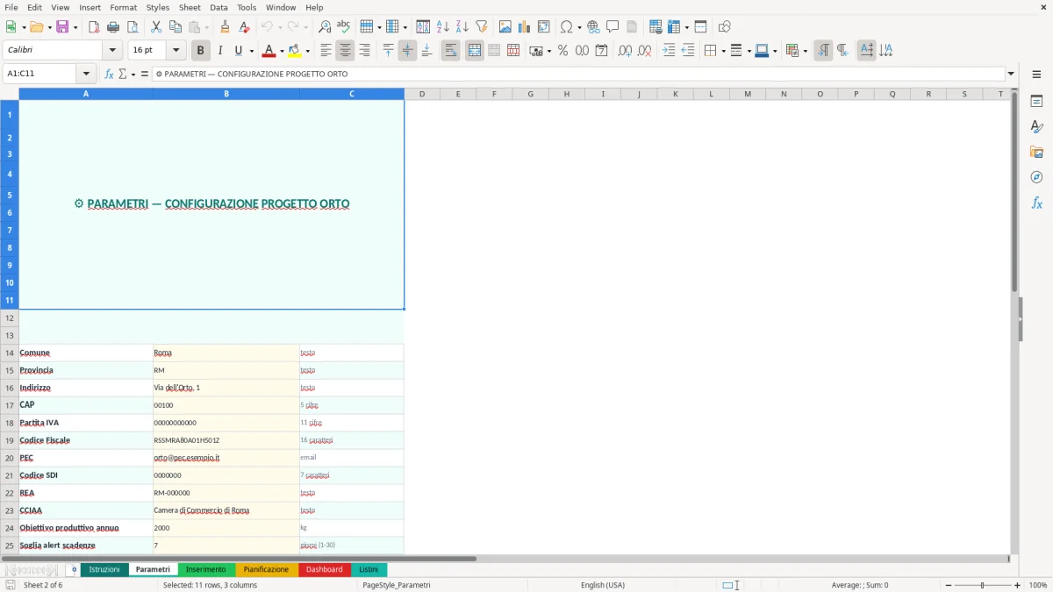Toggle Center Vertically alignment

[407, 51]
